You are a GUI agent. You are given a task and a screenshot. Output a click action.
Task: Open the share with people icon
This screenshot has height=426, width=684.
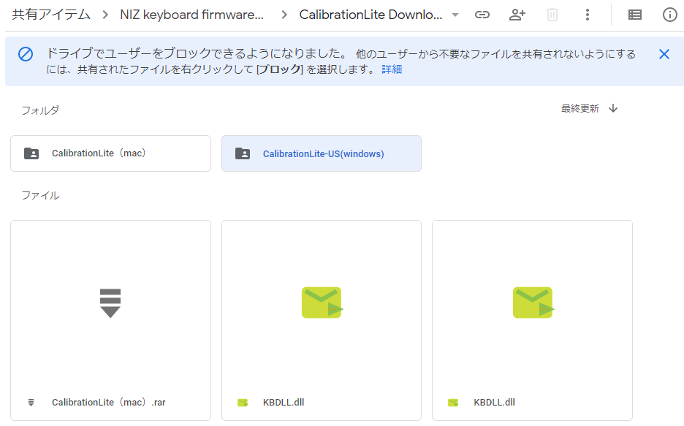[x=517, y=15]
